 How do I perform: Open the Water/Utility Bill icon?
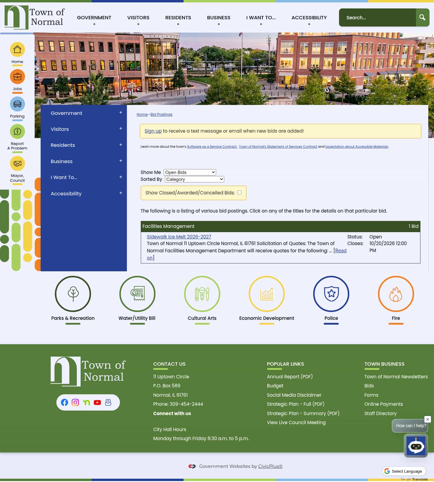137,294
